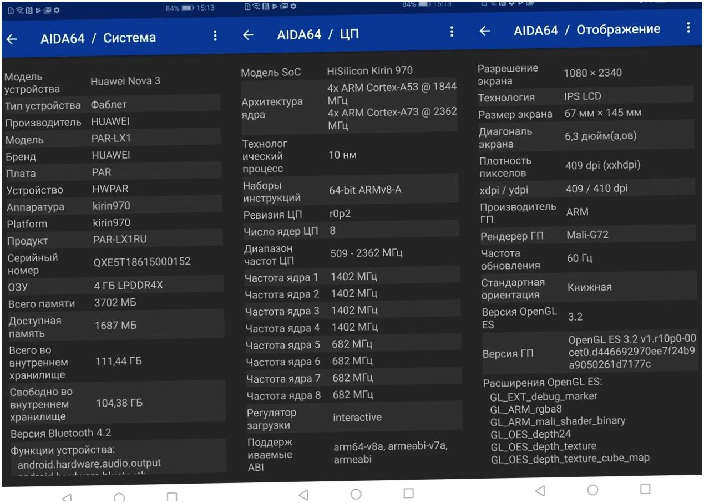This screenshot has width=704, height=503.
Task: Select the 409 dpi (xxhdpi) density value
Action: coord(604,165)
